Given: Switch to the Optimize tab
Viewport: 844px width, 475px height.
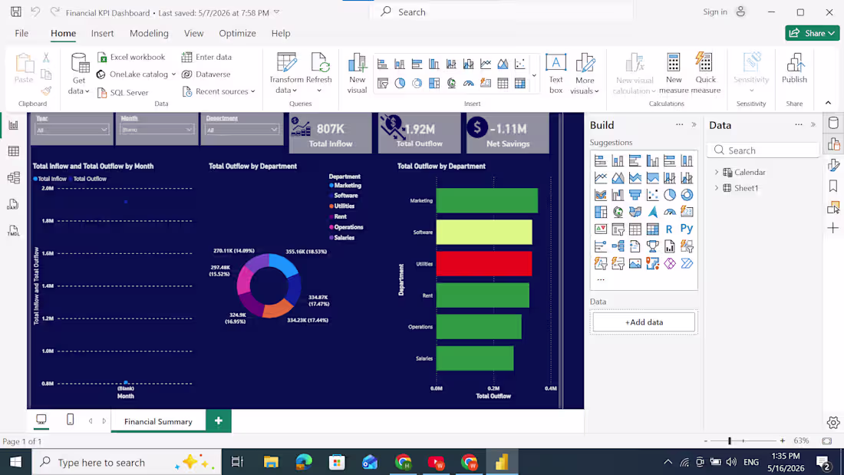Looking at the screenshot, I should [x=237, y=34].
